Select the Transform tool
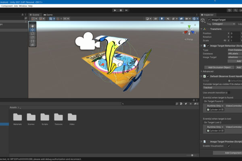242x161 pixels. [x=32, y=45]
